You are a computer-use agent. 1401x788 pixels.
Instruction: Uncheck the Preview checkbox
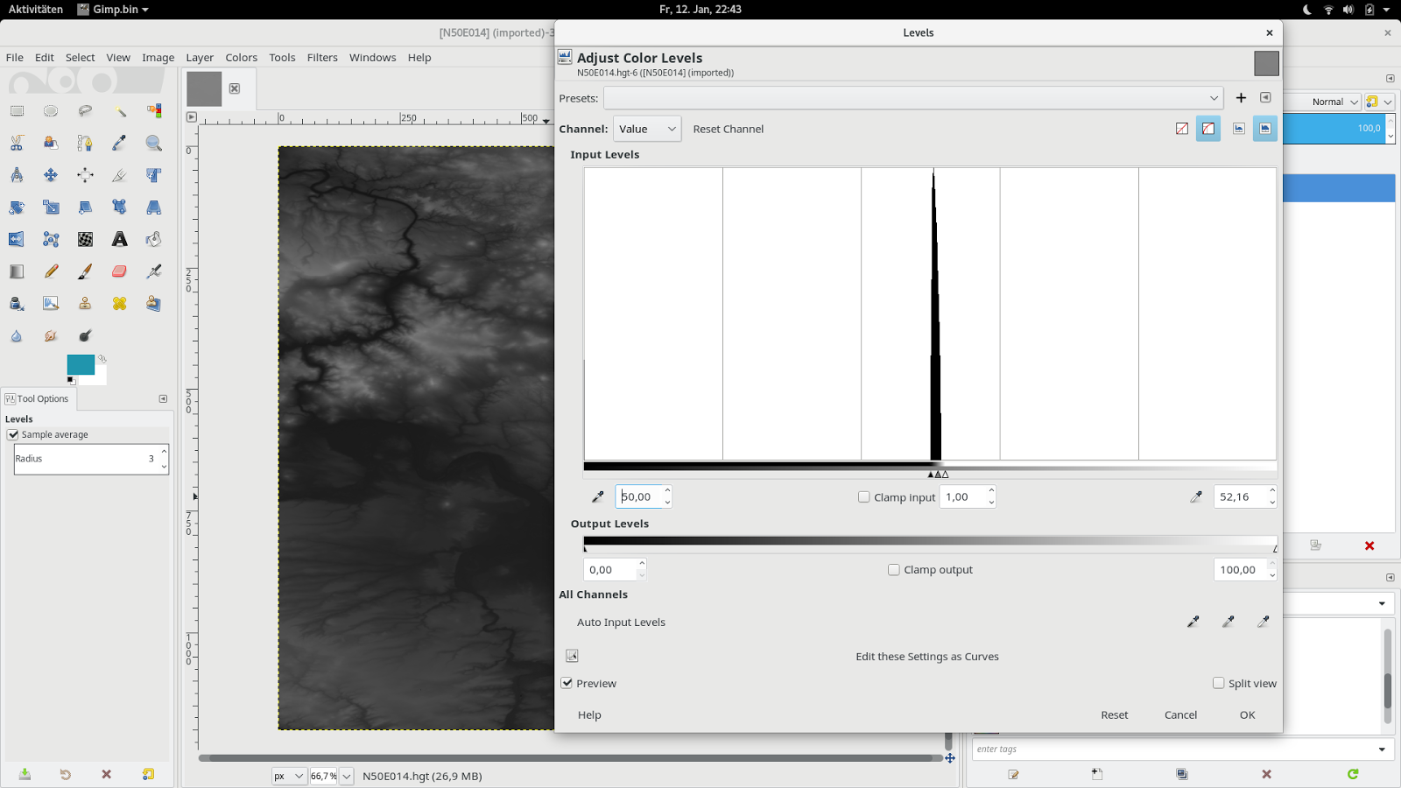567,683
